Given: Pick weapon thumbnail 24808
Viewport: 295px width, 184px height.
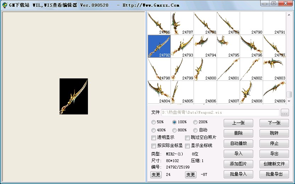Looking at the screenshot, I should coord(251,92).
